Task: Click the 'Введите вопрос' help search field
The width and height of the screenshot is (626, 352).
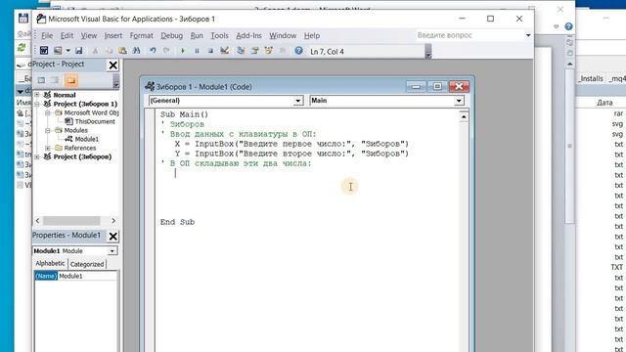Action: (x=469, y=35)
